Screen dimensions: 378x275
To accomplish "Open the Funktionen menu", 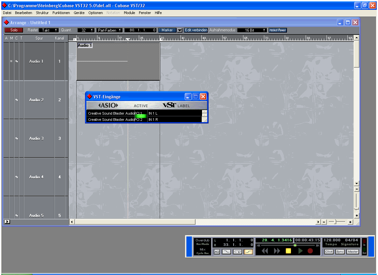I will [61, 13].
